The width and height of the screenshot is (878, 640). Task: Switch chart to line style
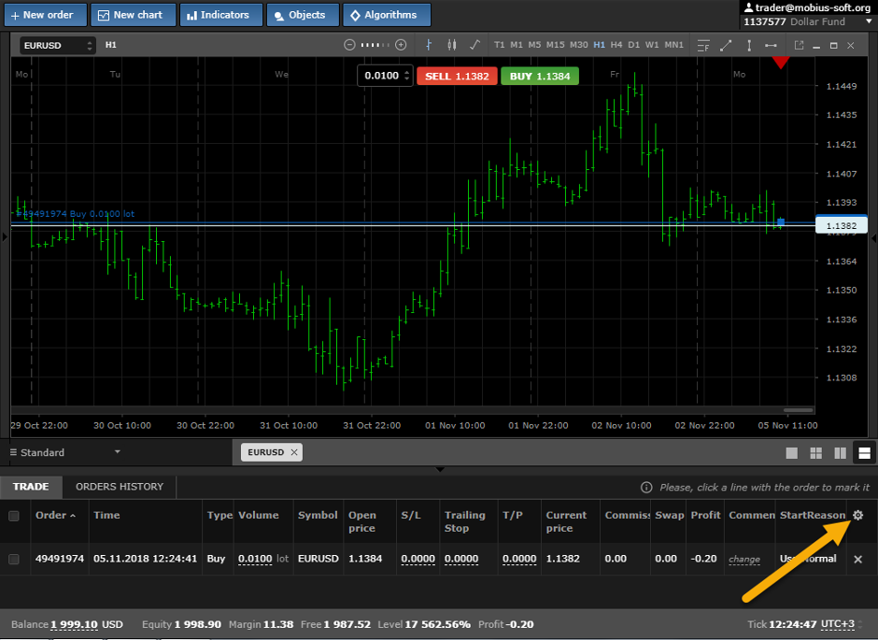click(x=474, y=45)
